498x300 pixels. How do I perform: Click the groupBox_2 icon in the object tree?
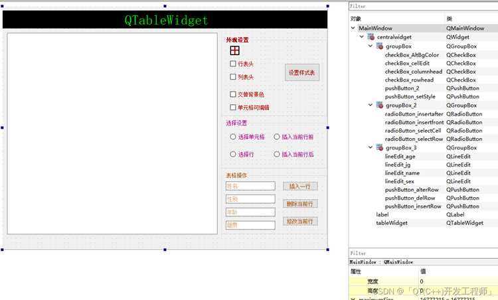[380, 105]
